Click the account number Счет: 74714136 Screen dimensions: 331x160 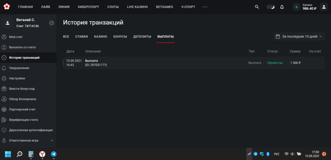(27, 26)
